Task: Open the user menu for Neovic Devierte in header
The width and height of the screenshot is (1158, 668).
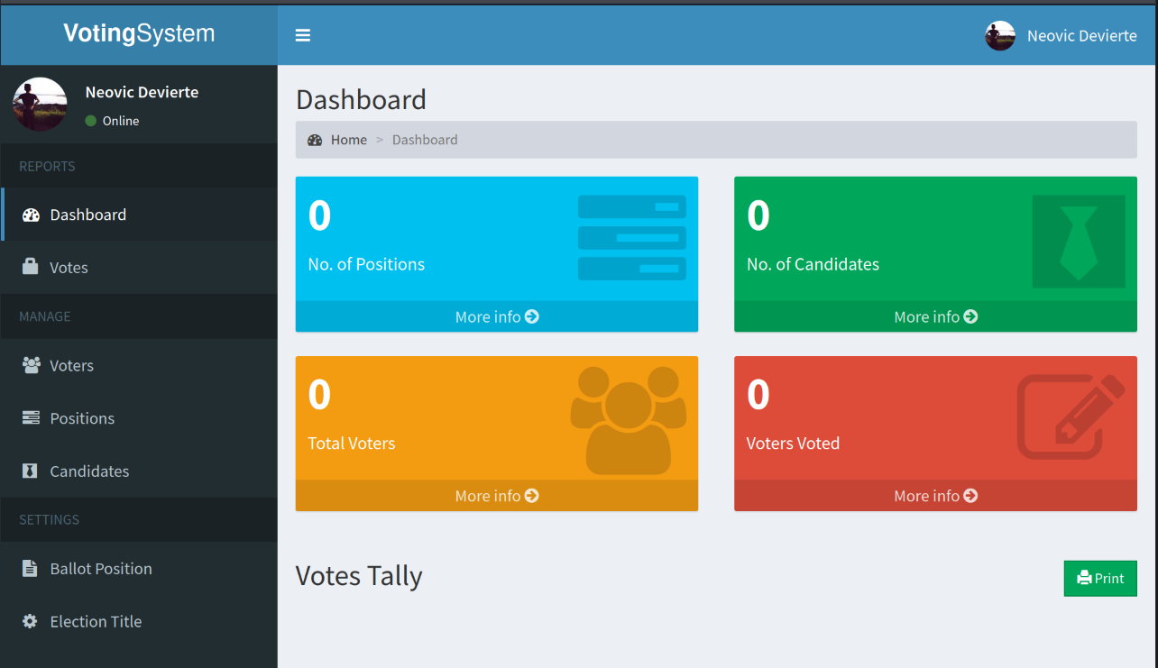Action: [x=1061, y=36]
